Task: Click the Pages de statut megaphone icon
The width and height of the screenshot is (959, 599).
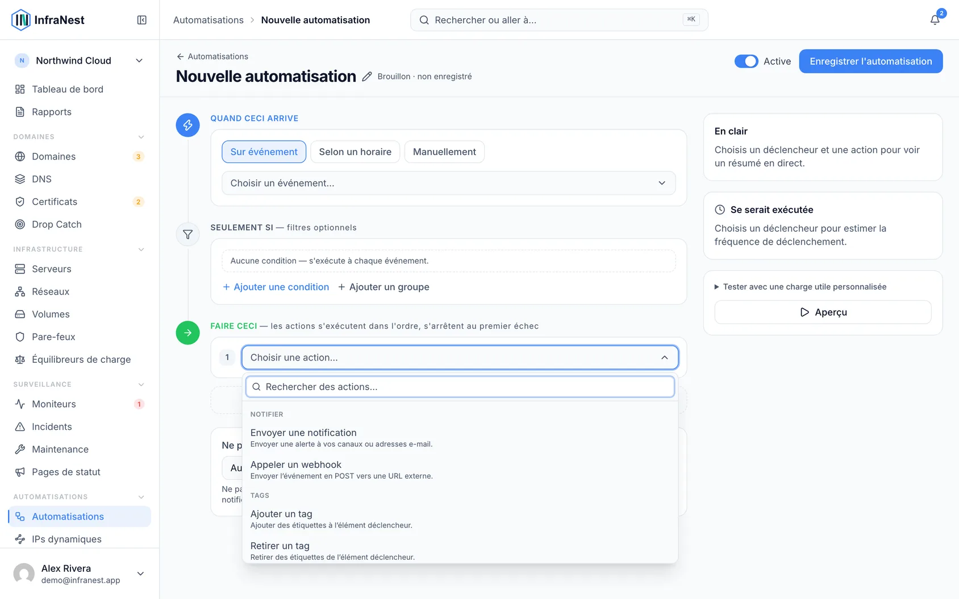Action: (20, 472)
